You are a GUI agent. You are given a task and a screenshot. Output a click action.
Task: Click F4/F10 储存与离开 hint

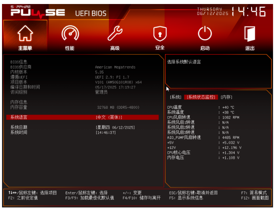point(142,198)
